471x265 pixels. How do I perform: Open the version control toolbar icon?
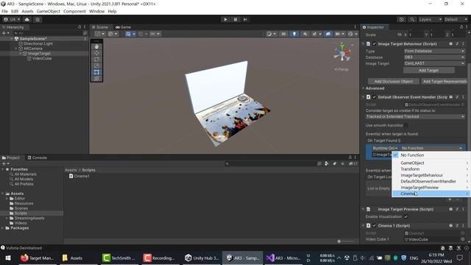[38, 20]
